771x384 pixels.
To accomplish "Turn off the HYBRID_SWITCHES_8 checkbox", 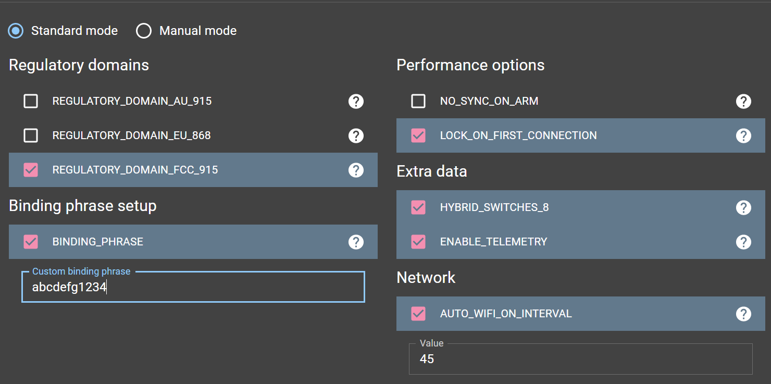I will tap(418, 207).
